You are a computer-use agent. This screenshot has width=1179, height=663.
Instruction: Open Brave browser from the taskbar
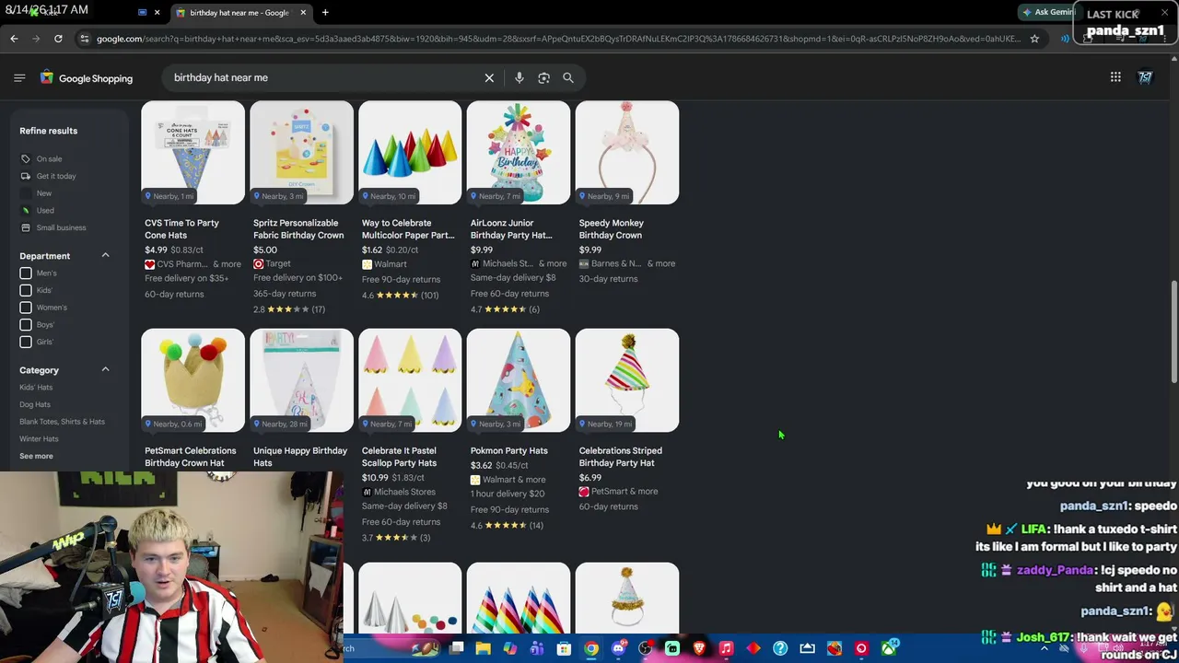click(x=699, y=648)
